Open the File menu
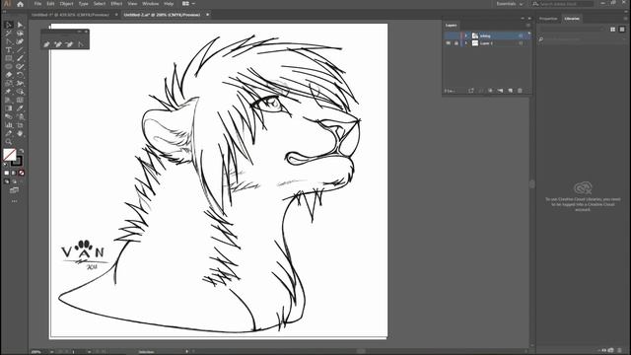Image resolution: width=631 pixels, height=355 pixels. click(x=37, y=4)
